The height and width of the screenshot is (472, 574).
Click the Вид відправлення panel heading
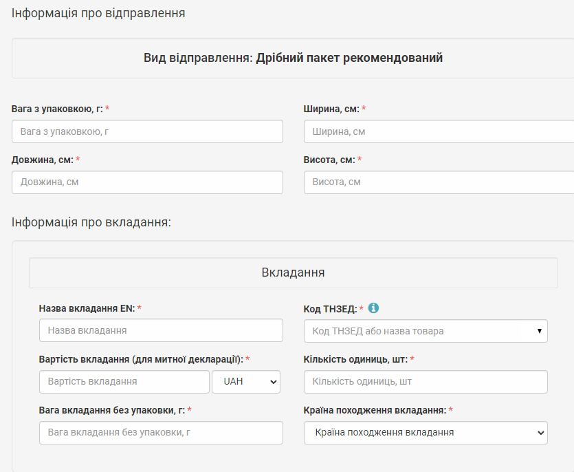tap(293, 58)
